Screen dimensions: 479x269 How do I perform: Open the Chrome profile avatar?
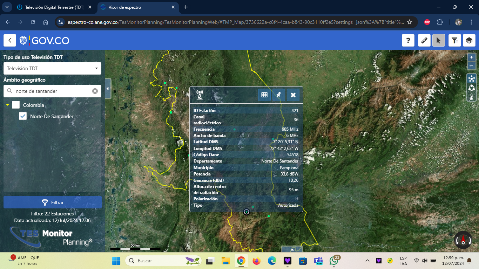(x=459, y=22)
